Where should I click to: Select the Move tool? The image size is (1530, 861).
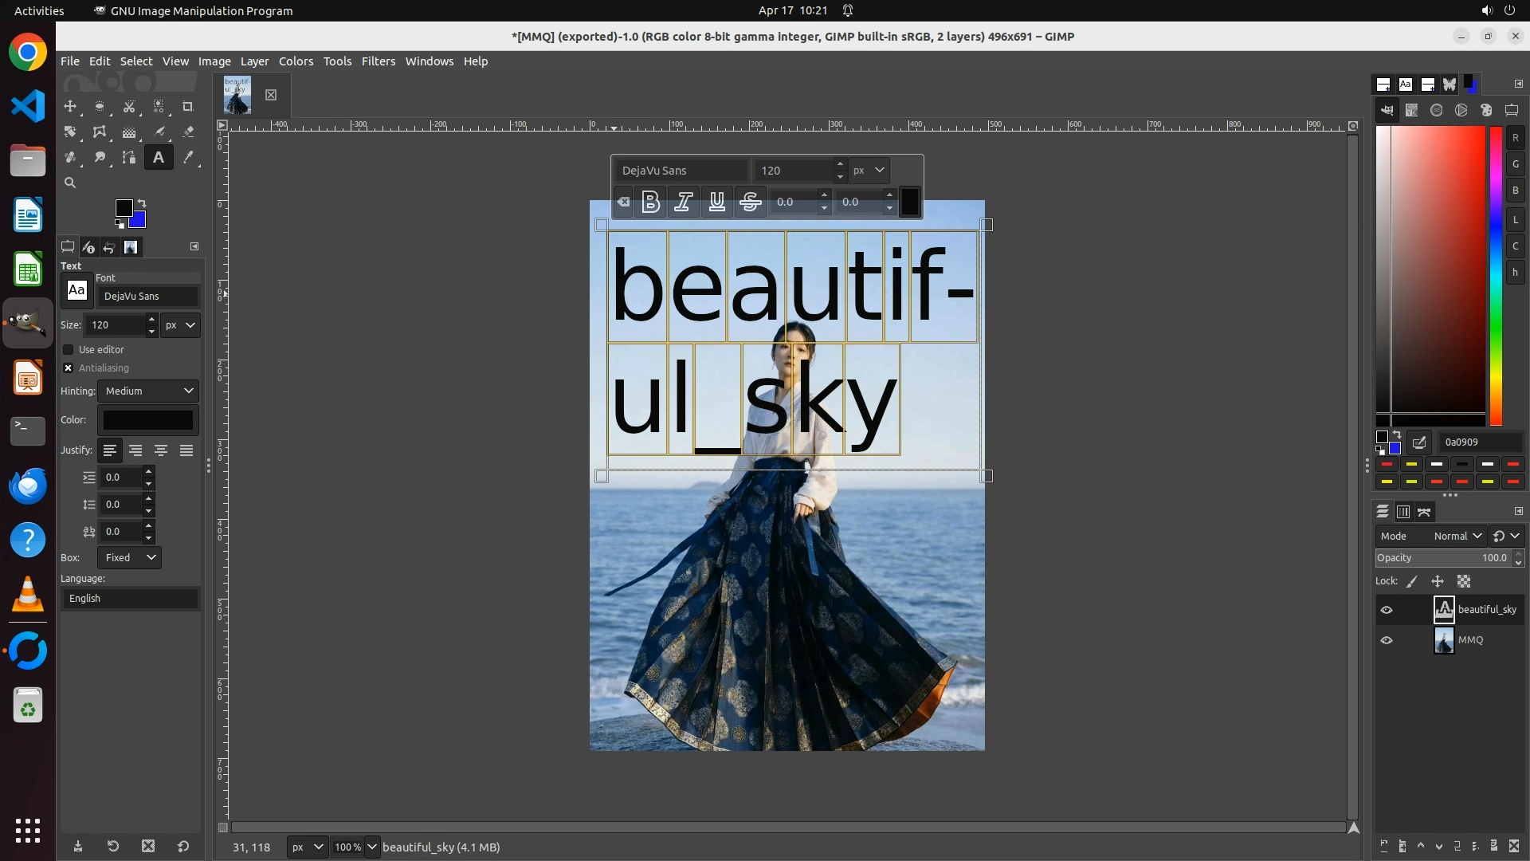(x=70, y=106)
